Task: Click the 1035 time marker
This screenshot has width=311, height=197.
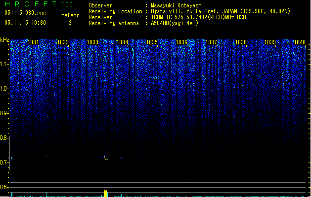Action: [x=152, y=42]
